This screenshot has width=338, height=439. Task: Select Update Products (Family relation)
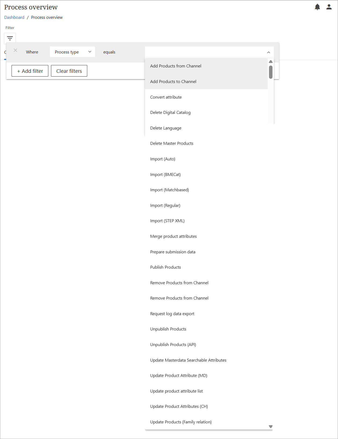tap(181, 422)
